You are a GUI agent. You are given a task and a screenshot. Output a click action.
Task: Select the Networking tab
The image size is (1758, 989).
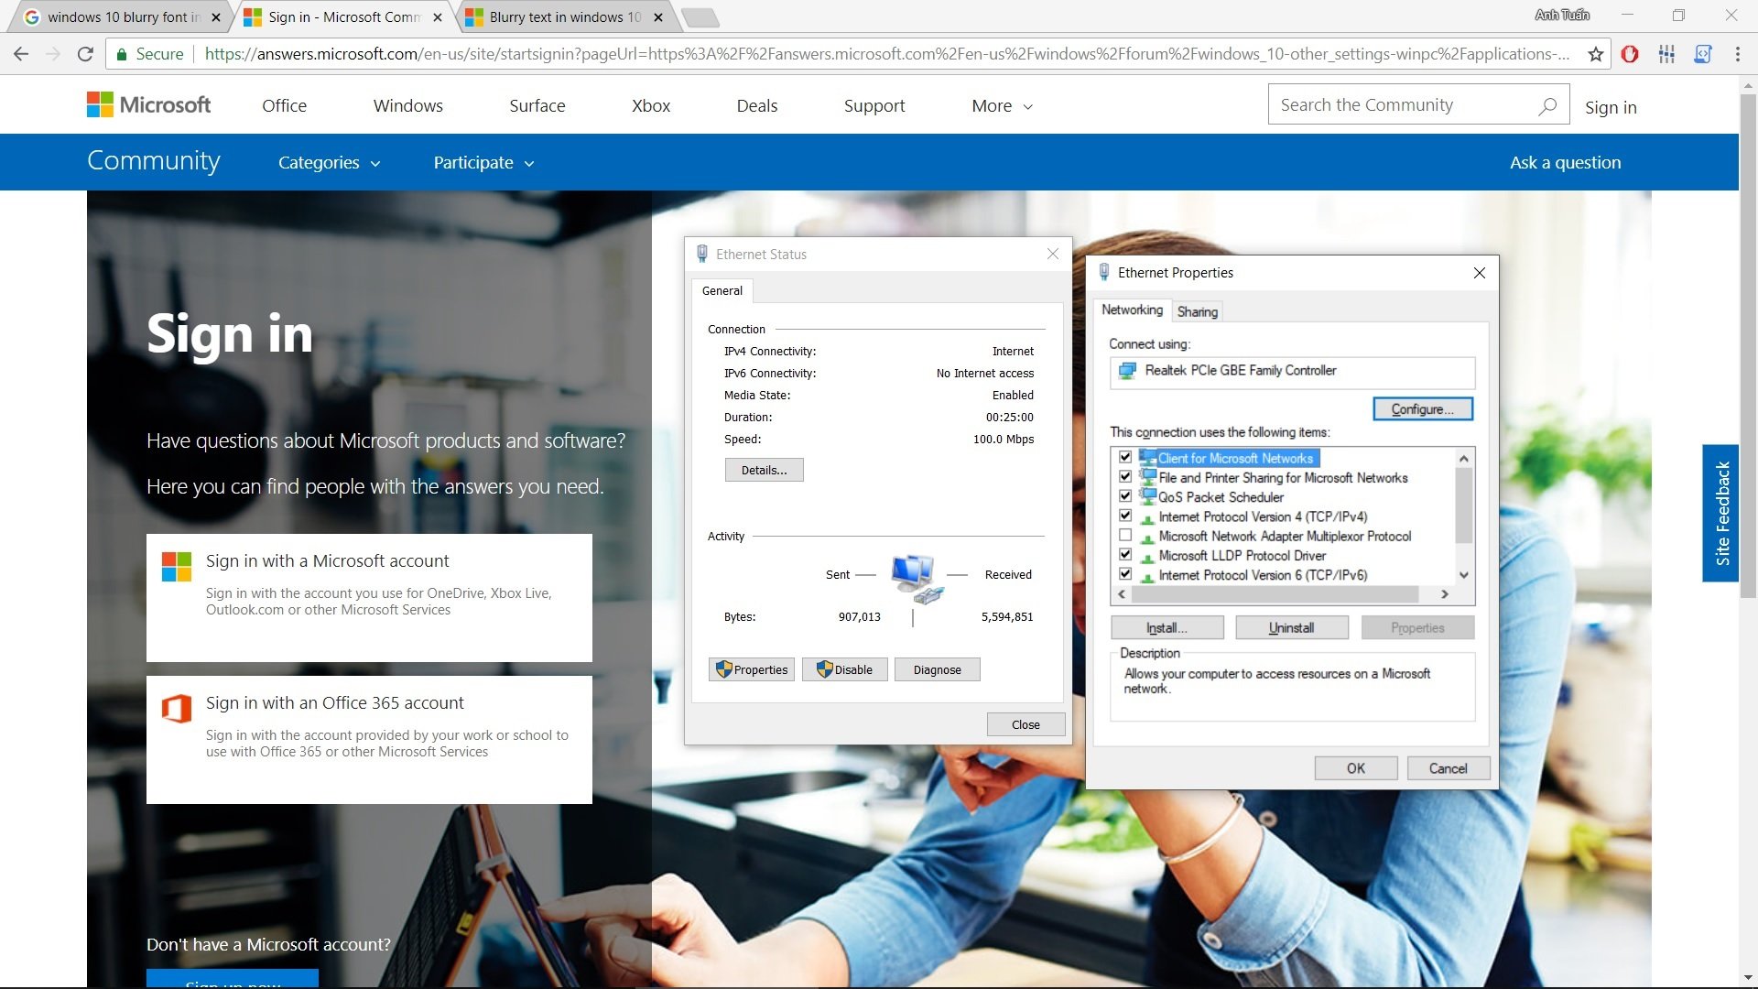(1132, 310)
